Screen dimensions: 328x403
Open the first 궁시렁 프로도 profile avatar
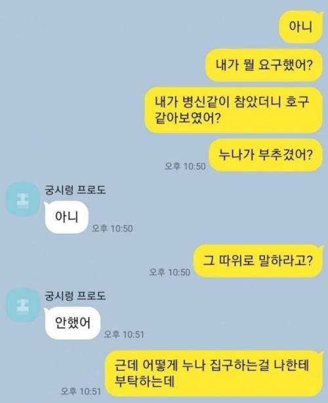(x=22, y=199)
